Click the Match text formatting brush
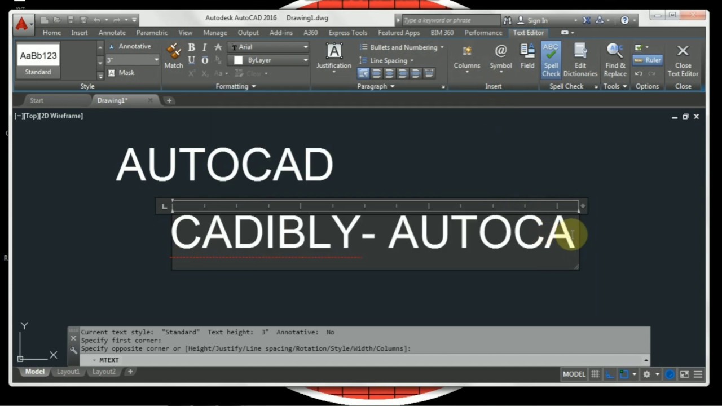Viewport: 722px width, 406px height. [x=174, y=56]
